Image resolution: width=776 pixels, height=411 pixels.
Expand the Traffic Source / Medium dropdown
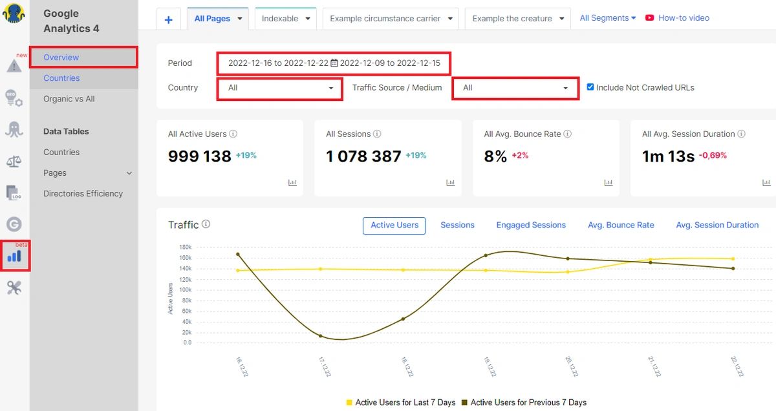[515, 88]
